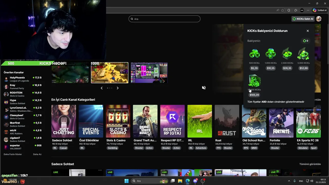Open HolyPhoenix channel in sidebar

(23, 79)
